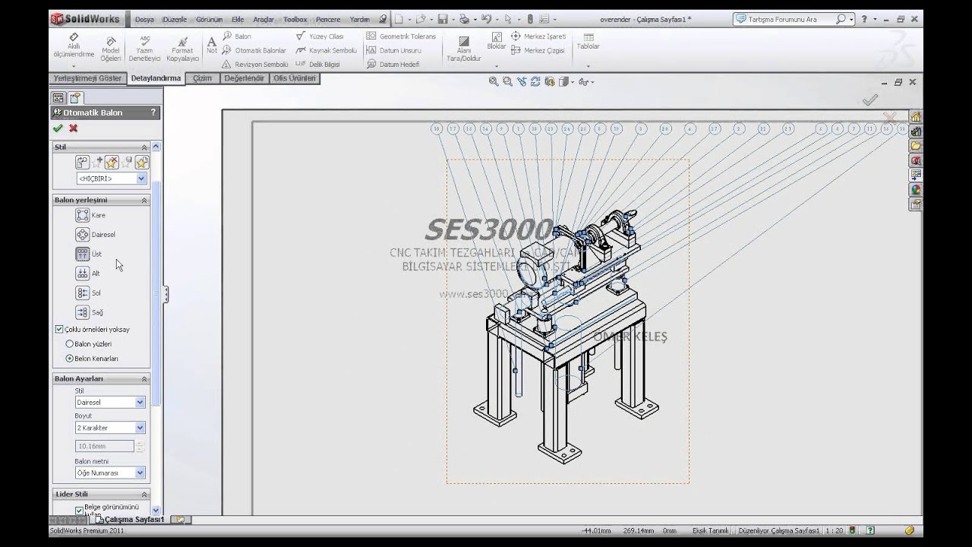Viewport: 972px width, 547px height.
Task: Open Araçlar menu
Action: (x=264, y=19)
